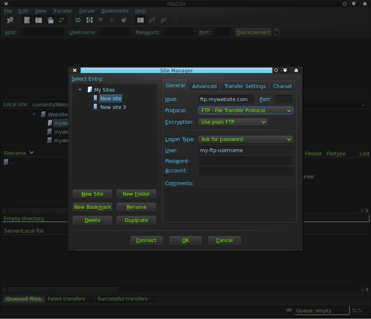Image resolution: width=371 pixels, height=319 pixels.
Task: Toggle the local directory tree icon
Action: (39, 20)
